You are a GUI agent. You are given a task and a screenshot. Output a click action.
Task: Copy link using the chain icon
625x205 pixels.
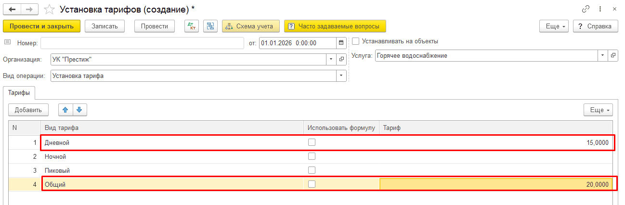586,9
